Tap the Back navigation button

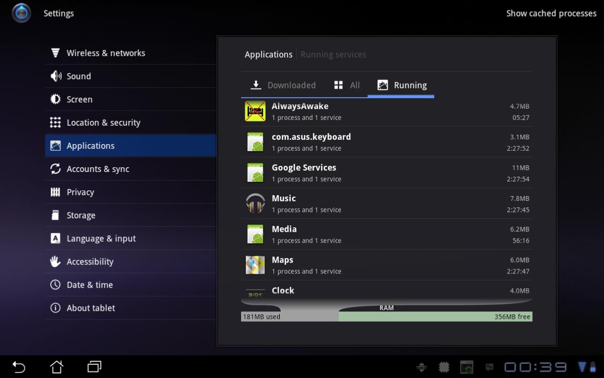click(x=18, y=367)
